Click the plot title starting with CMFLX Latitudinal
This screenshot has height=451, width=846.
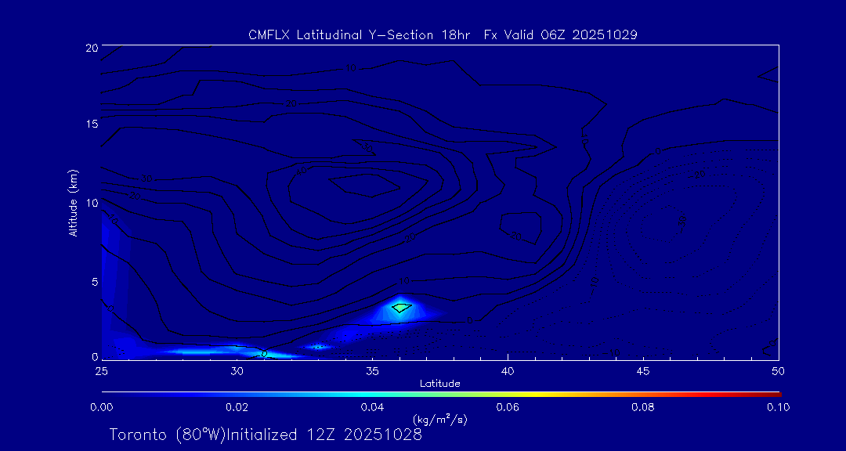[443, 35]
